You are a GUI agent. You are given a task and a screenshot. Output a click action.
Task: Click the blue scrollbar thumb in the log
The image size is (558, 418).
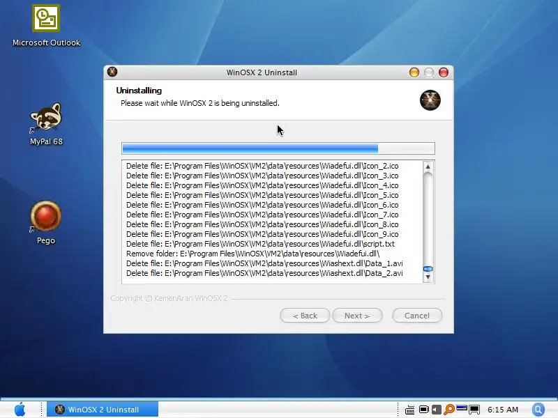[428, 269]
